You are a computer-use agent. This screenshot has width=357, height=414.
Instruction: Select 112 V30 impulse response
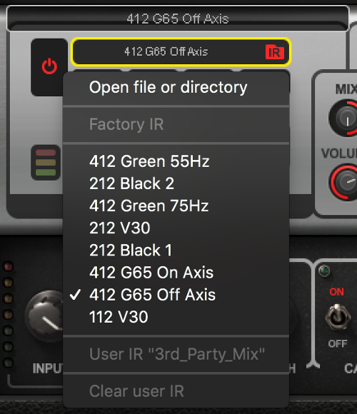(x=176, y=317)
